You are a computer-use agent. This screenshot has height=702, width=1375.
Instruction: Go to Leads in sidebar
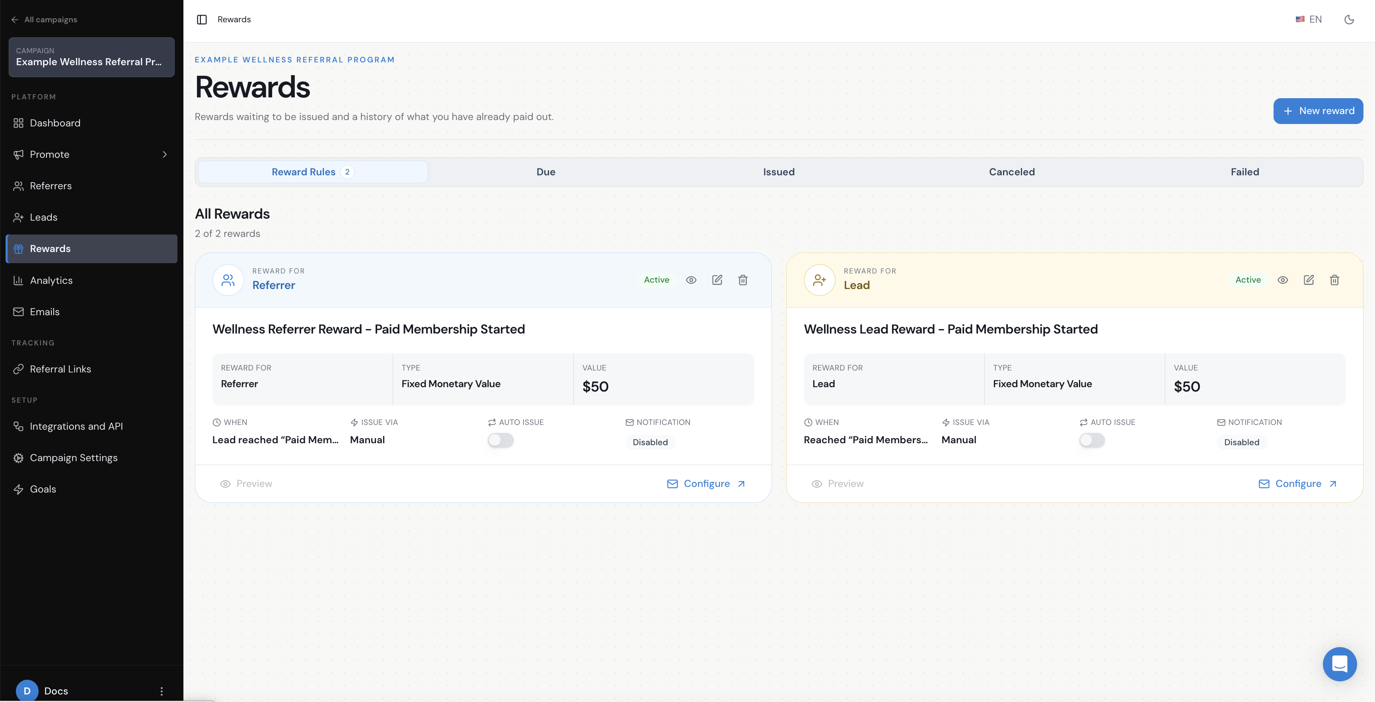91,218
